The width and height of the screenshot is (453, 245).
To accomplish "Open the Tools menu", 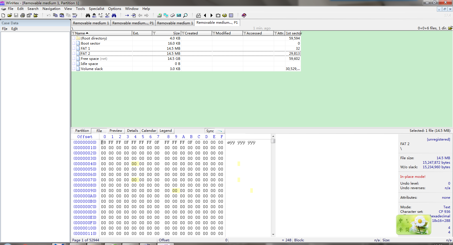I will click(80, 9).
